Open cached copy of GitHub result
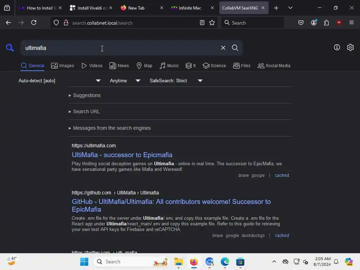 pos(282,236)
